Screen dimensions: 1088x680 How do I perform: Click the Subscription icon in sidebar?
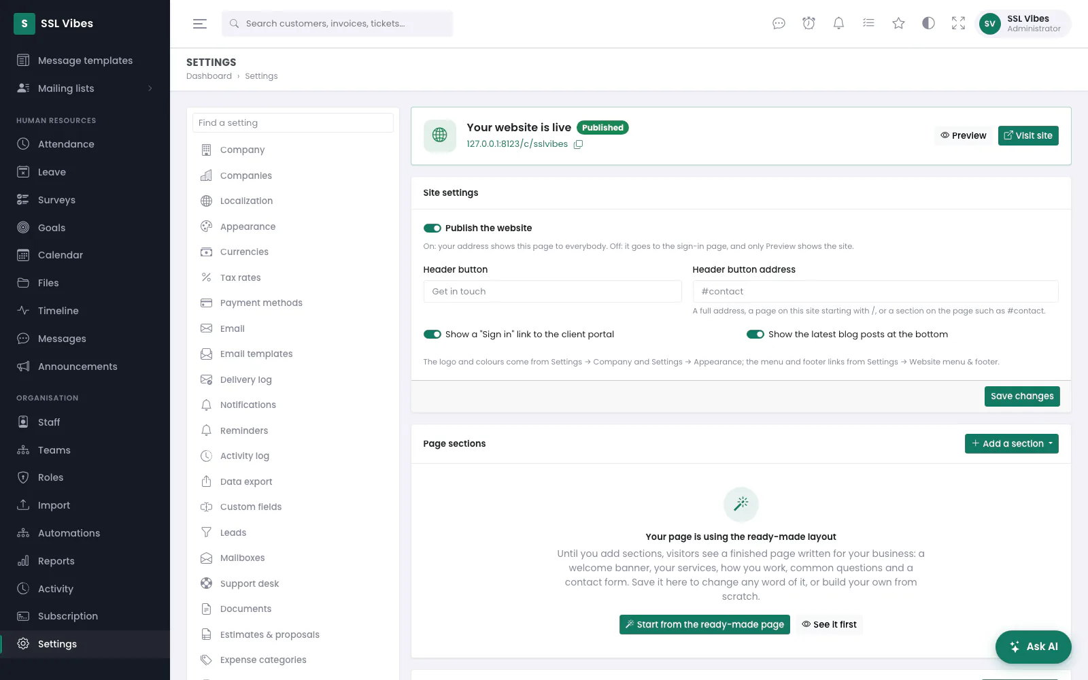point(23,616)
